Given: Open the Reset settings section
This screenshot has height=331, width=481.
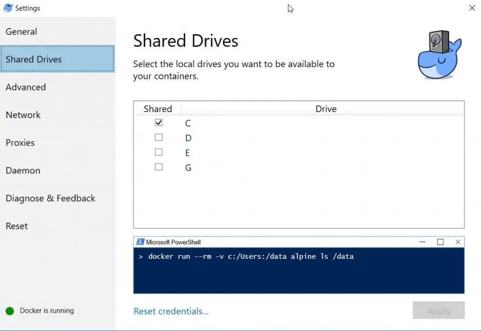Looking at the screenshot, I should (16, 226).
